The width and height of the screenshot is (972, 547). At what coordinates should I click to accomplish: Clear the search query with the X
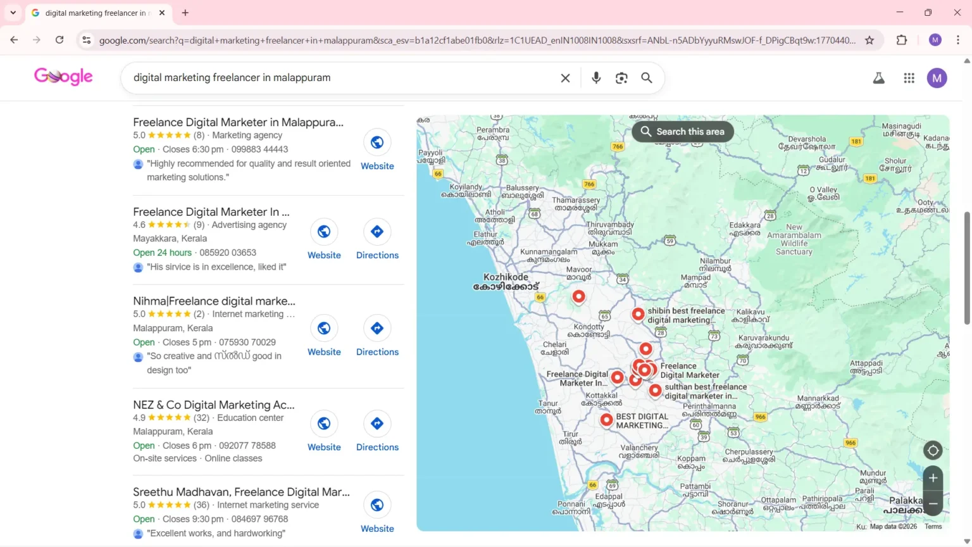(x=564, y=77)
